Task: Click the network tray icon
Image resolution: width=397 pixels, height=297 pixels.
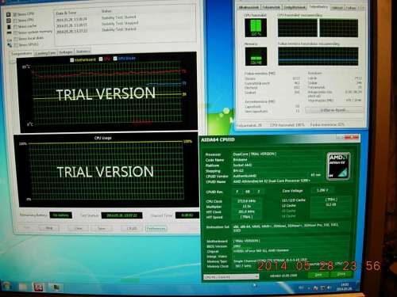Action: (x=323, y=287)
